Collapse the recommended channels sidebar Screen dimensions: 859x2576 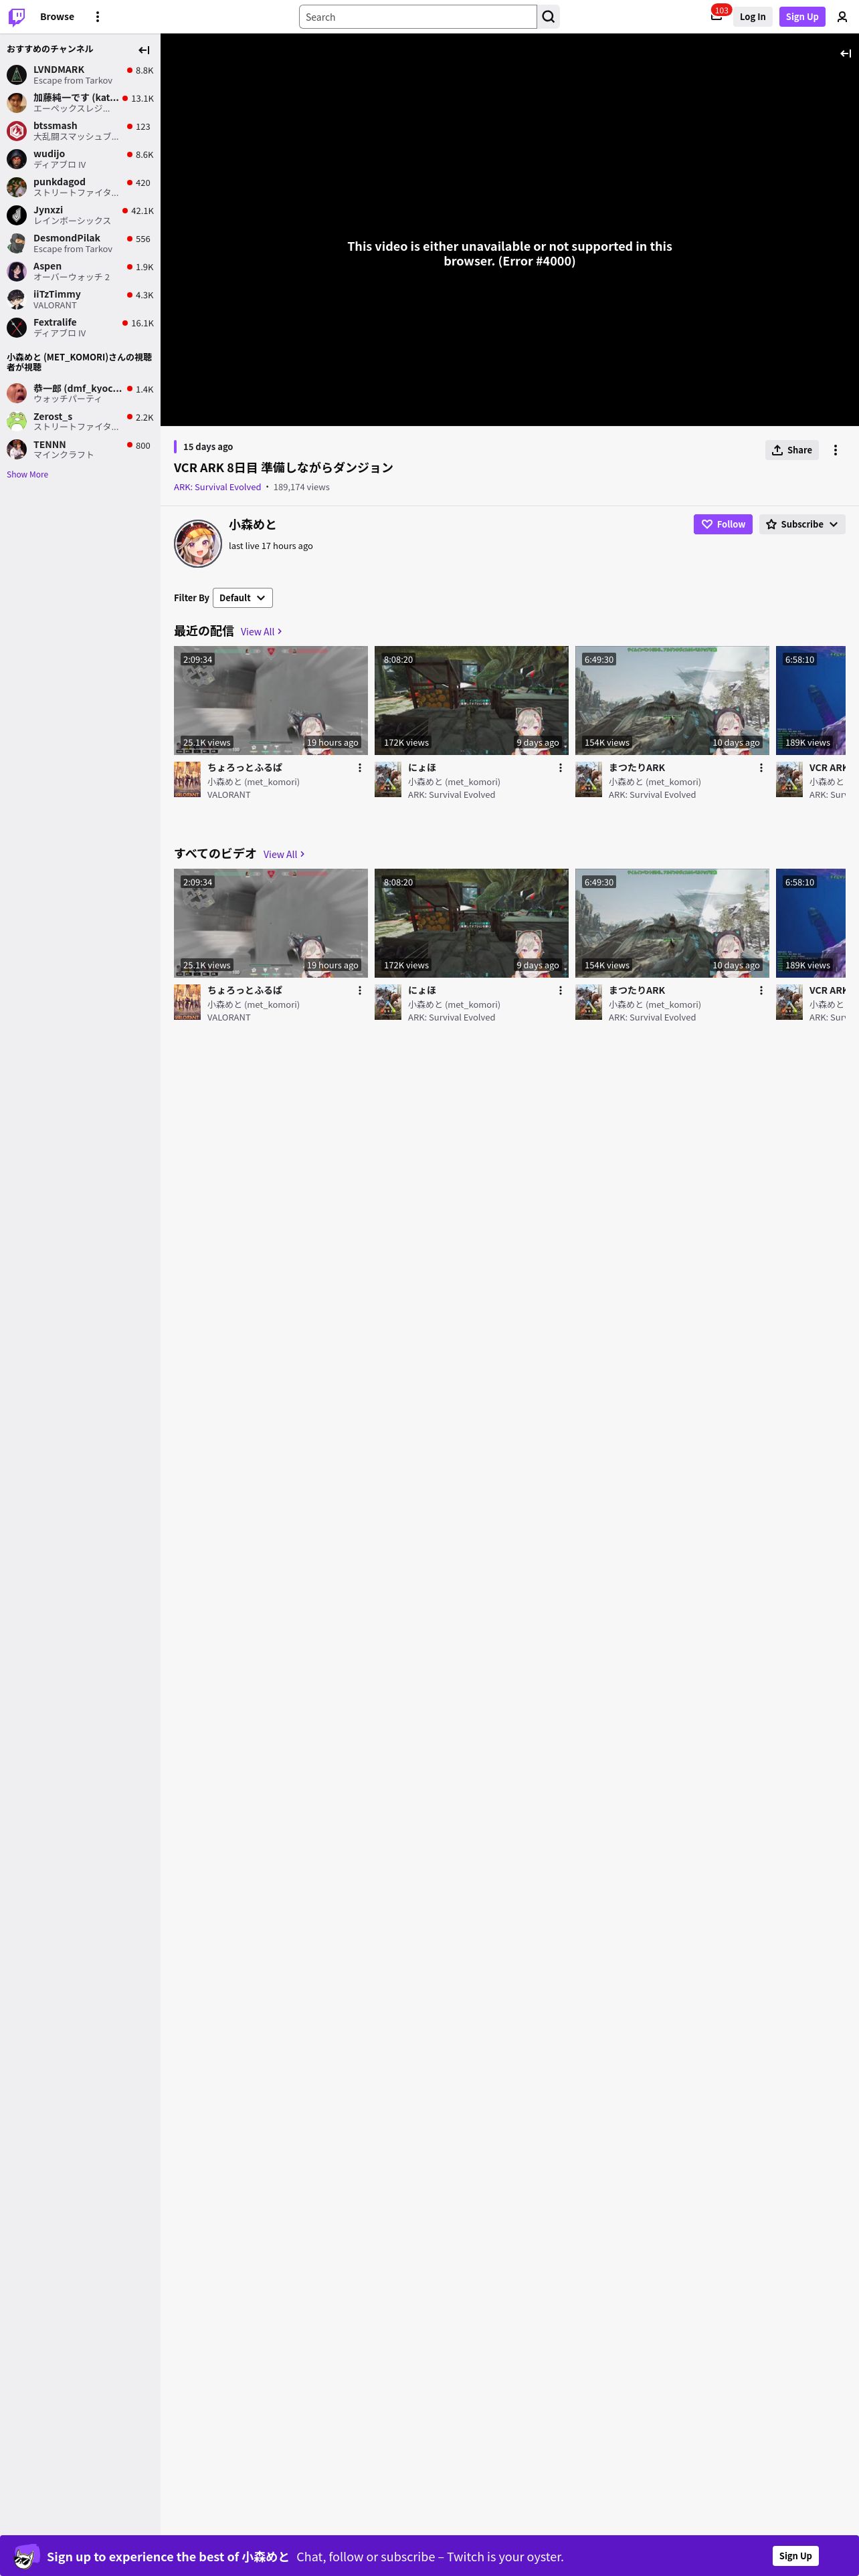pyautogui.click(x=144, y=50)
